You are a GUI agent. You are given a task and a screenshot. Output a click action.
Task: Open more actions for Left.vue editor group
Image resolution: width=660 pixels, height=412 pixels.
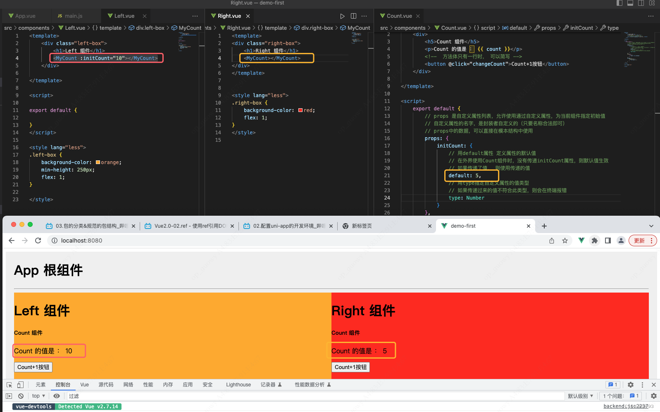[x=195, y=16]
